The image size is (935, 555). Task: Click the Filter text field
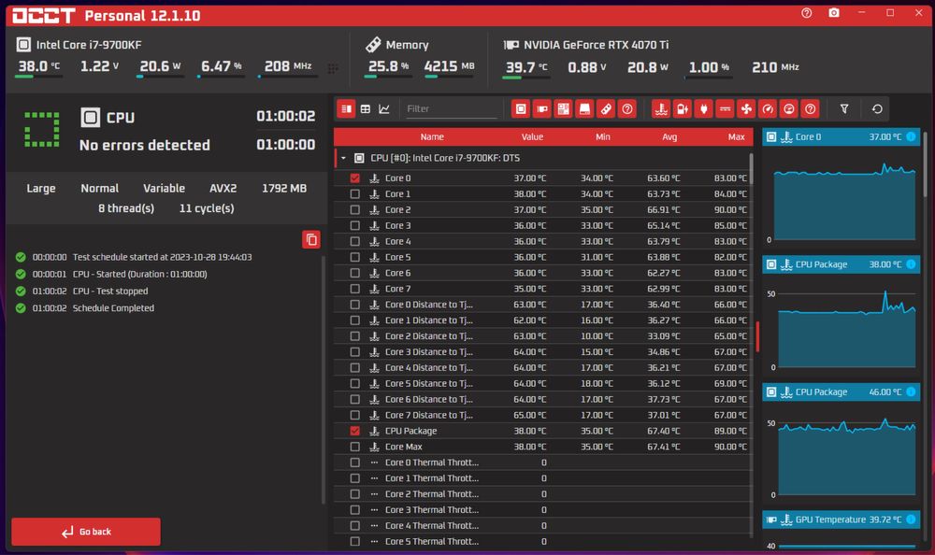coord(451,109)
